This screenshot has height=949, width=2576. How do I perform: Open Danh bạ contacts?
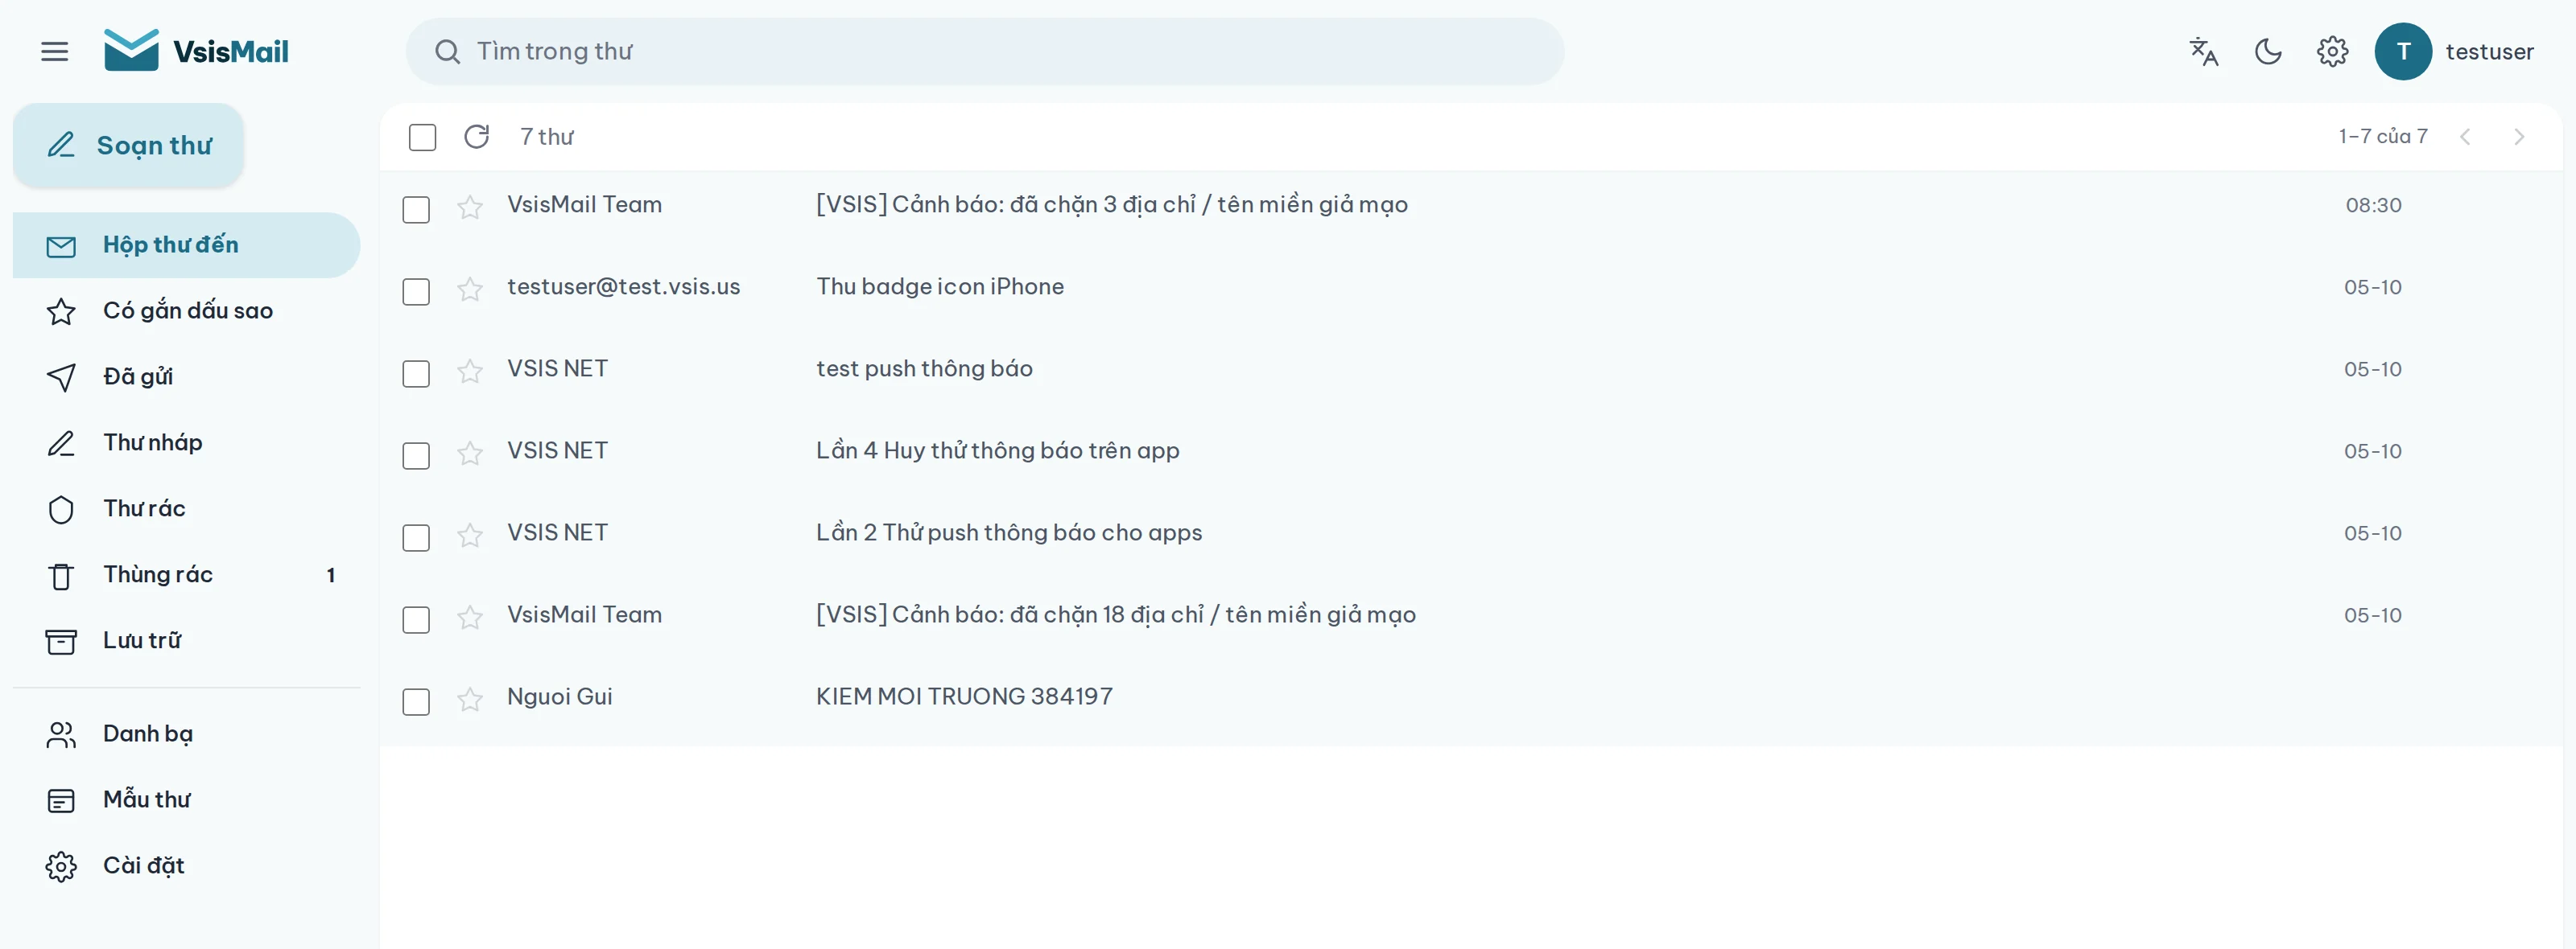pyautogui.click(x=186, y=734)
